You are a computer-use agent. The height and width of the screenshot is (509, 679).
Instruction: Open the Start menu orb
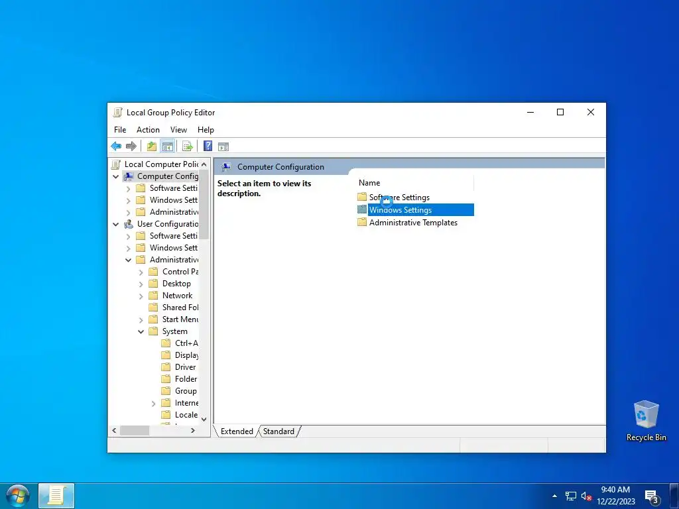18,496
